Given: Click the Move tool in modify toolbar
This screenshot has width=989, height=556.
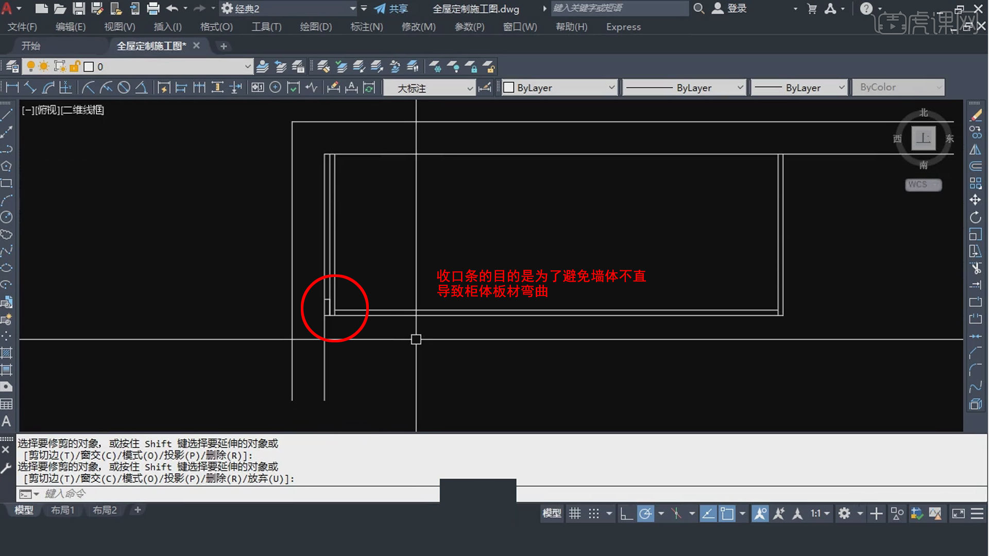Looking at the screenshot, I should tap(975, 200).
